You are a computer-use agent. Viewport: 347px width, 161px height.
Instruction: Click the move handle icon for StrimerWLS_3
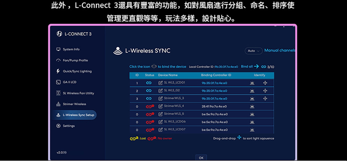[x=265, y=98]
